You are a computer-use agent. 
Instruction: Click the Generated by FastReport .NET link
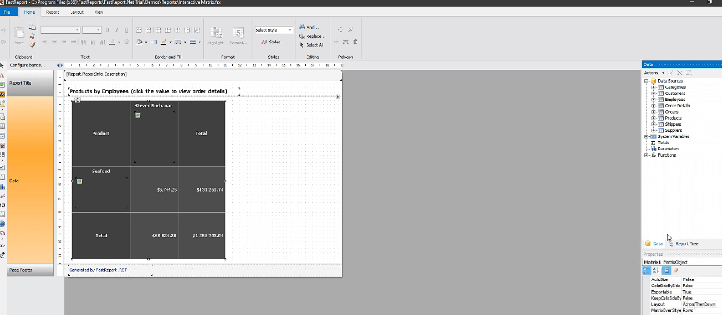pos(98,270)
